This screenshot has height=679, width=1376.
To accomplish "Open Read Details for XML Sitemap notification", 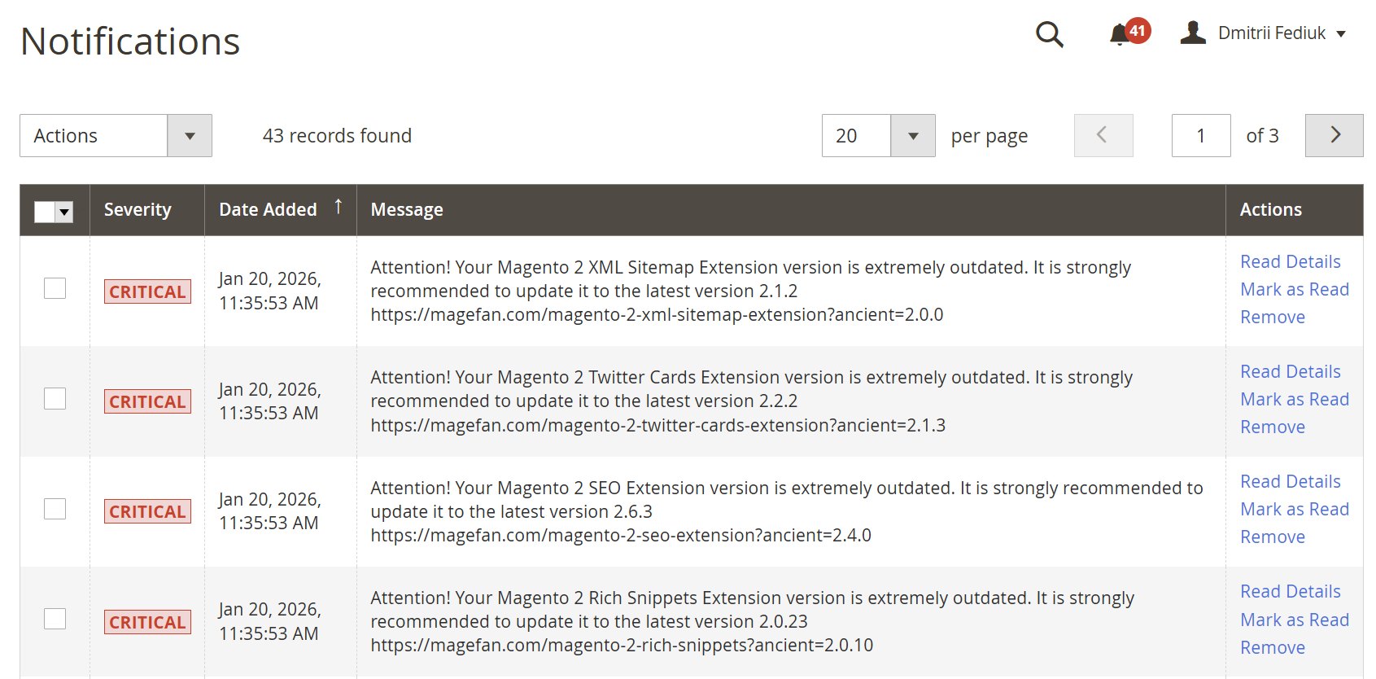I will tap(1290, 262).
